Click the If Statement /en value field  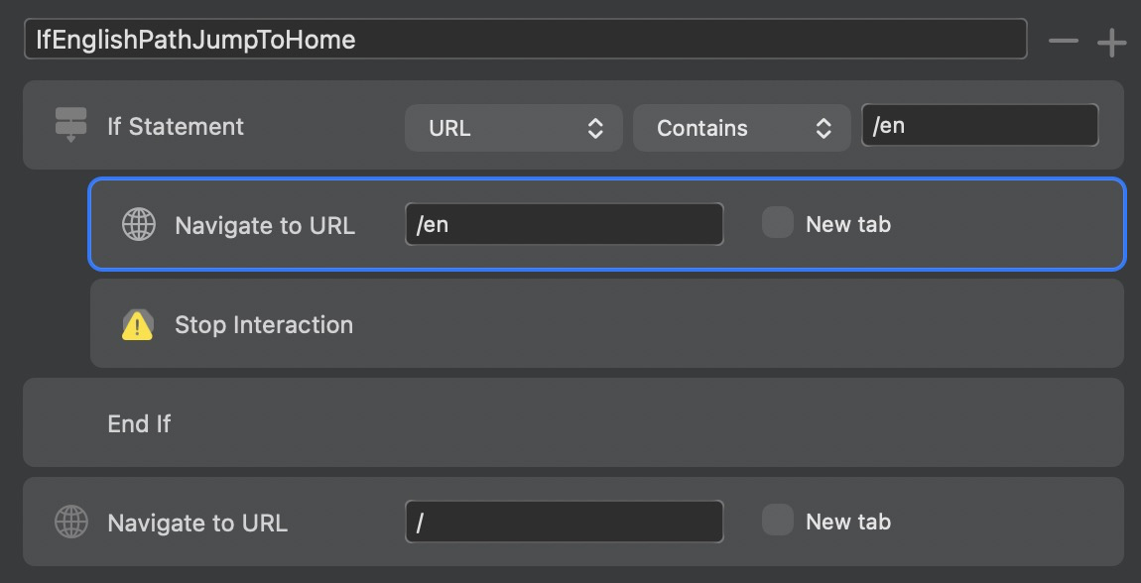(979, 125)
